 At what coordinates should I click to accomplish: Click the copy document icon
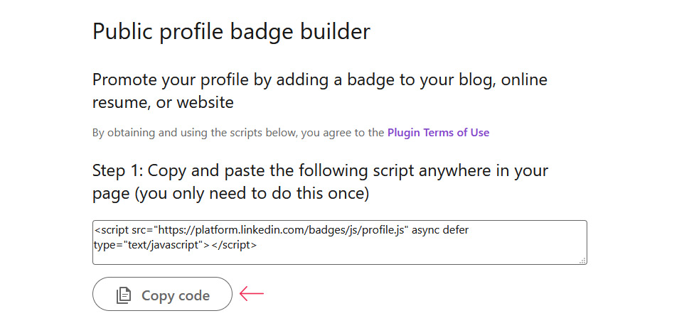tap(124, 295)
